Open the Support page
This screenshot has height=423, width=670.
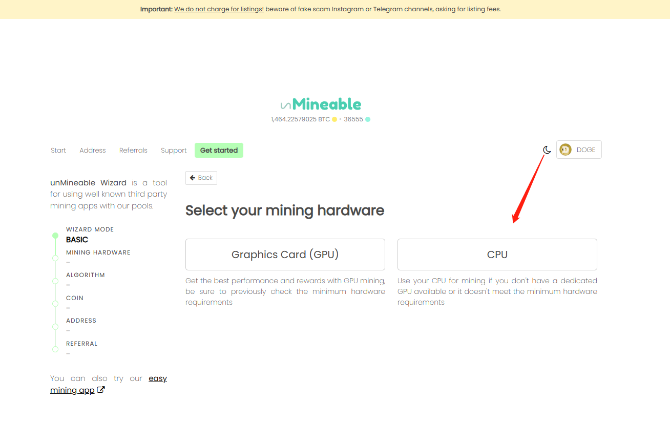(174, 151)
